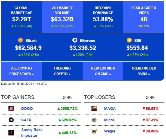Viewport: 166px width, 139px height.
Task: Click the MAGA token icon
Action: (94, 108)
